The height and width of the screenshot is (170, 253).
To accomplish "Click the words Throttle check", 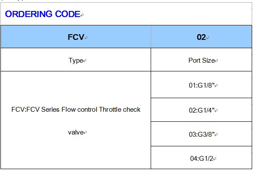I will 119,110.
